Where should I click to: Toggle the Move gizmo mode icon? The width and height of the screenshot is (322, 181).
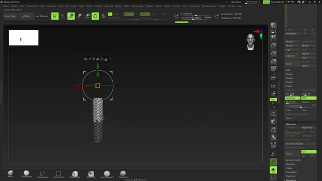click(71, 16)
